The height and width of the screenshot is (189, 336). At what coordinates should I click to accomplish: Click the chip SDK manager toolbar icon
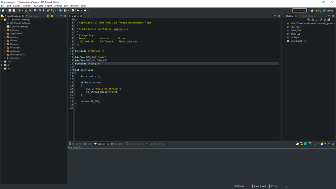(40, 10)
